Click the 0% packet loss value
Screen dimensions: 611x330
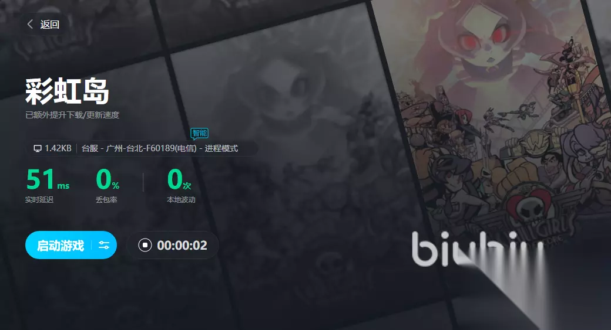107,179
